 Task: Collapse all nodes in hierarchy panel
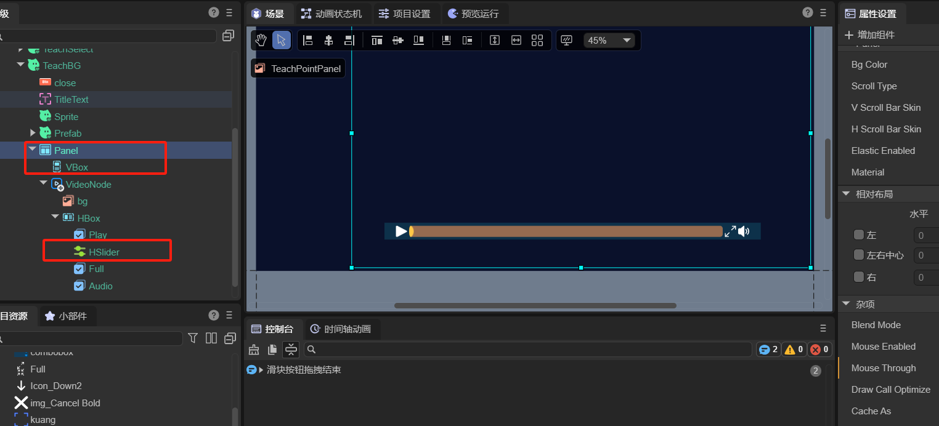[229, 36]
